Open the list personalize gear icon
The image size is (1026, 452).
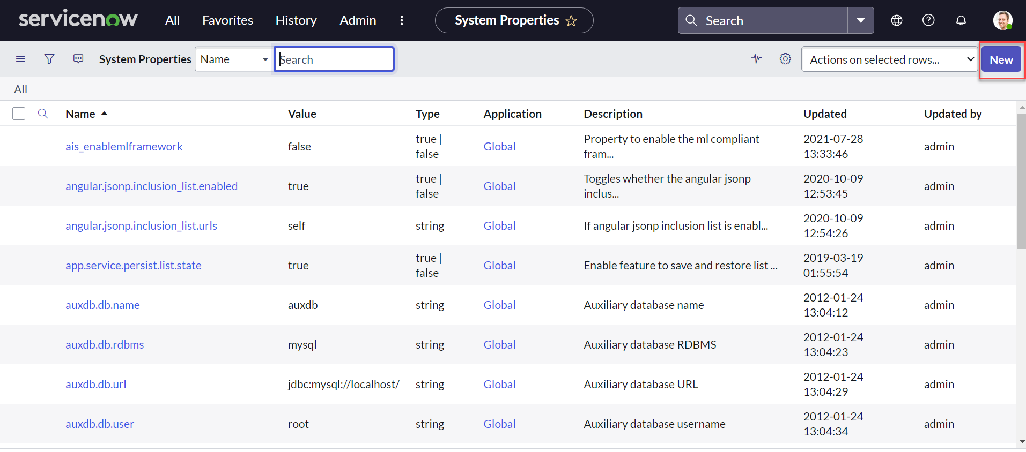click(x=785, y=59)
